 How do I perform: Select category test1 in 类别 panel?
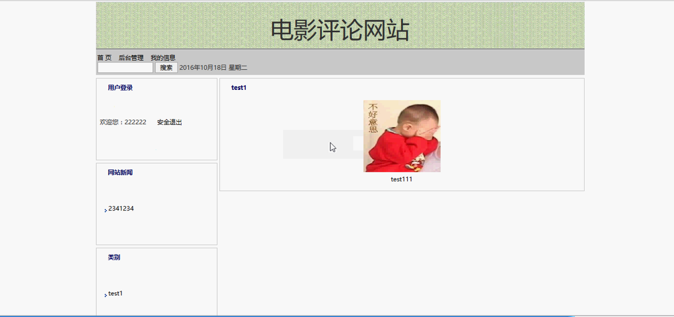click(116, 294)
